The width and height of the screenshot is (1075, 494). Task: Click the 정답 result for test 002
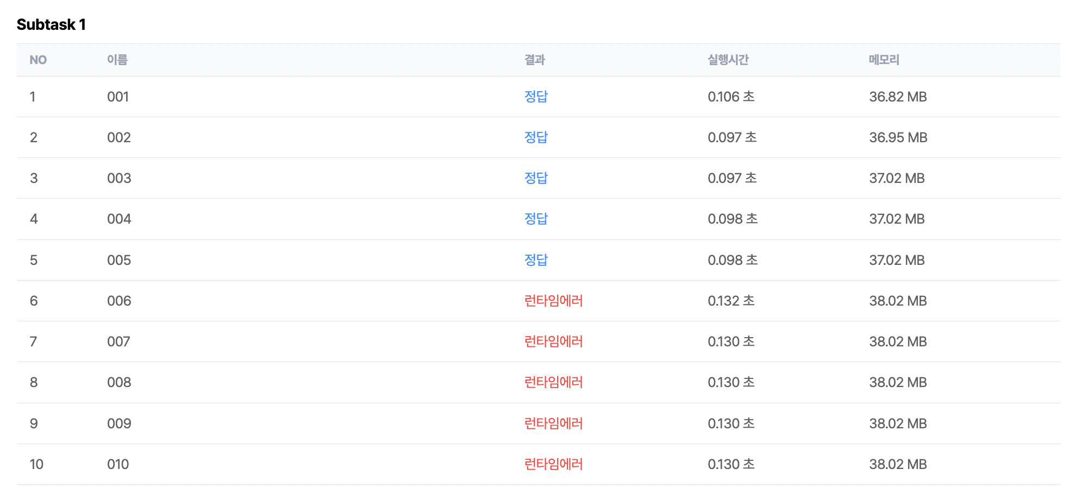tap(536, 137)
